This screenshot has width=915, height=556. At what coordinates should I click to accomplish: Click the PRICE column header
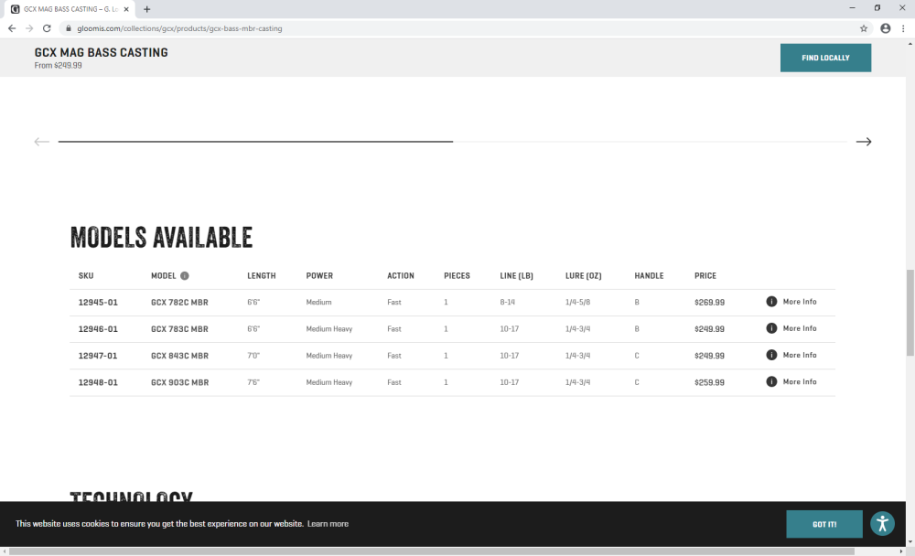[705, 276]
